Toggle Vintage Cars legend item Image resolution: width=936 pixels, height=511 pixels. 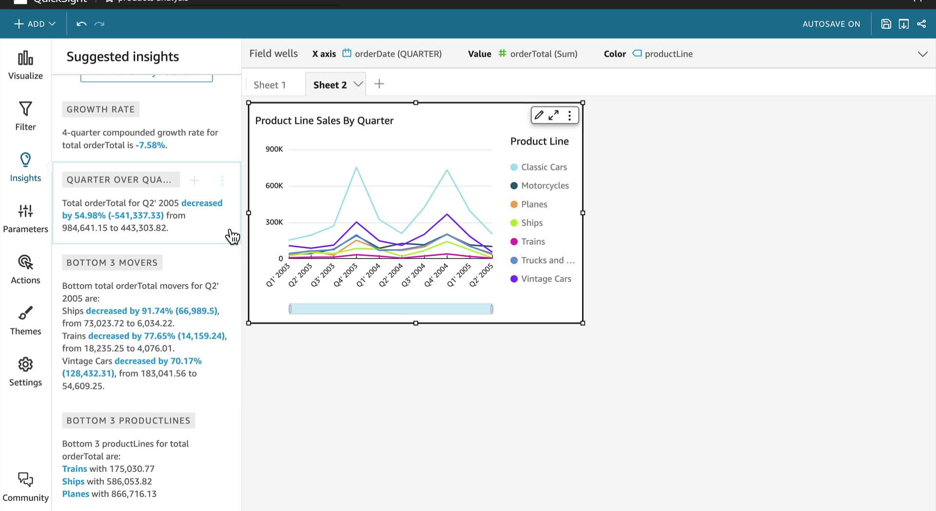coord(541,279)
